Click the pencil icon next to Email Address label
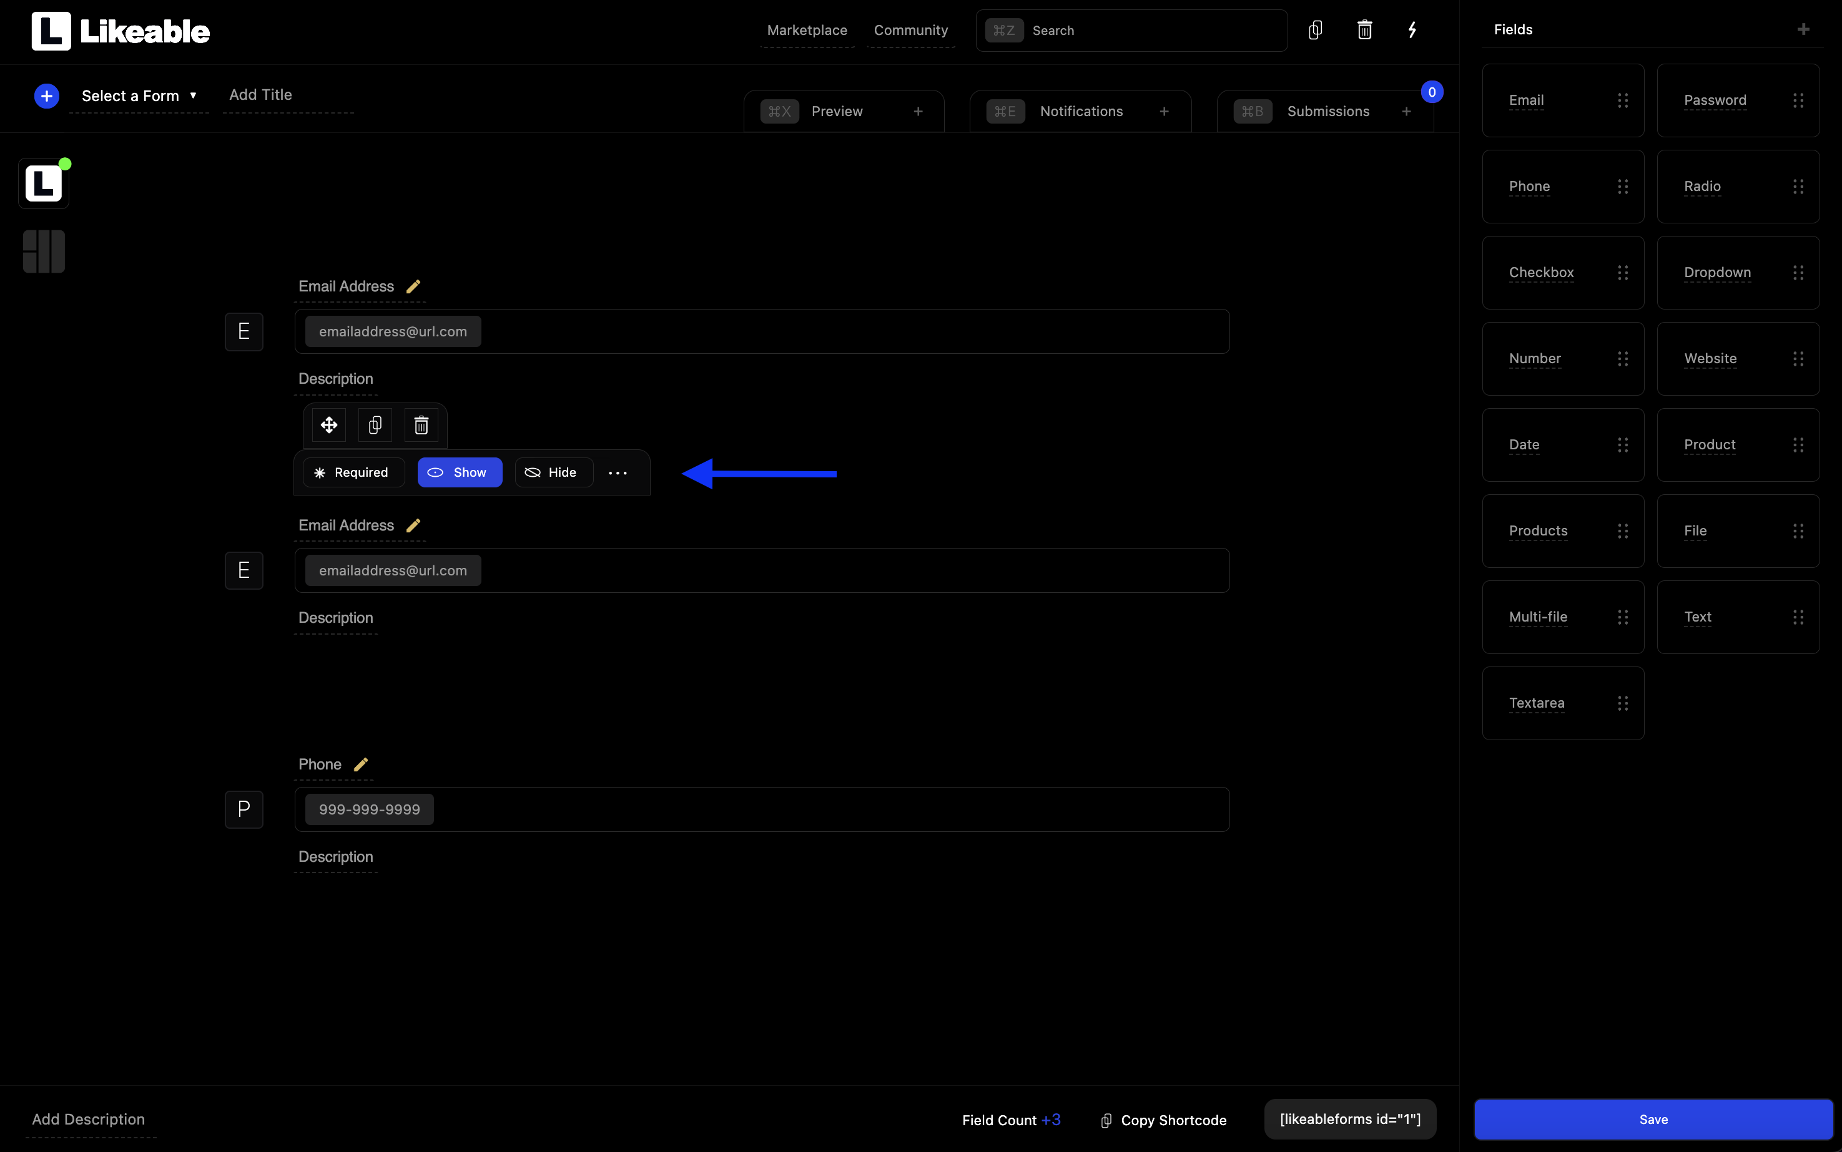The width and height of the screenshot is (1842, 1152). click(413, 285)
